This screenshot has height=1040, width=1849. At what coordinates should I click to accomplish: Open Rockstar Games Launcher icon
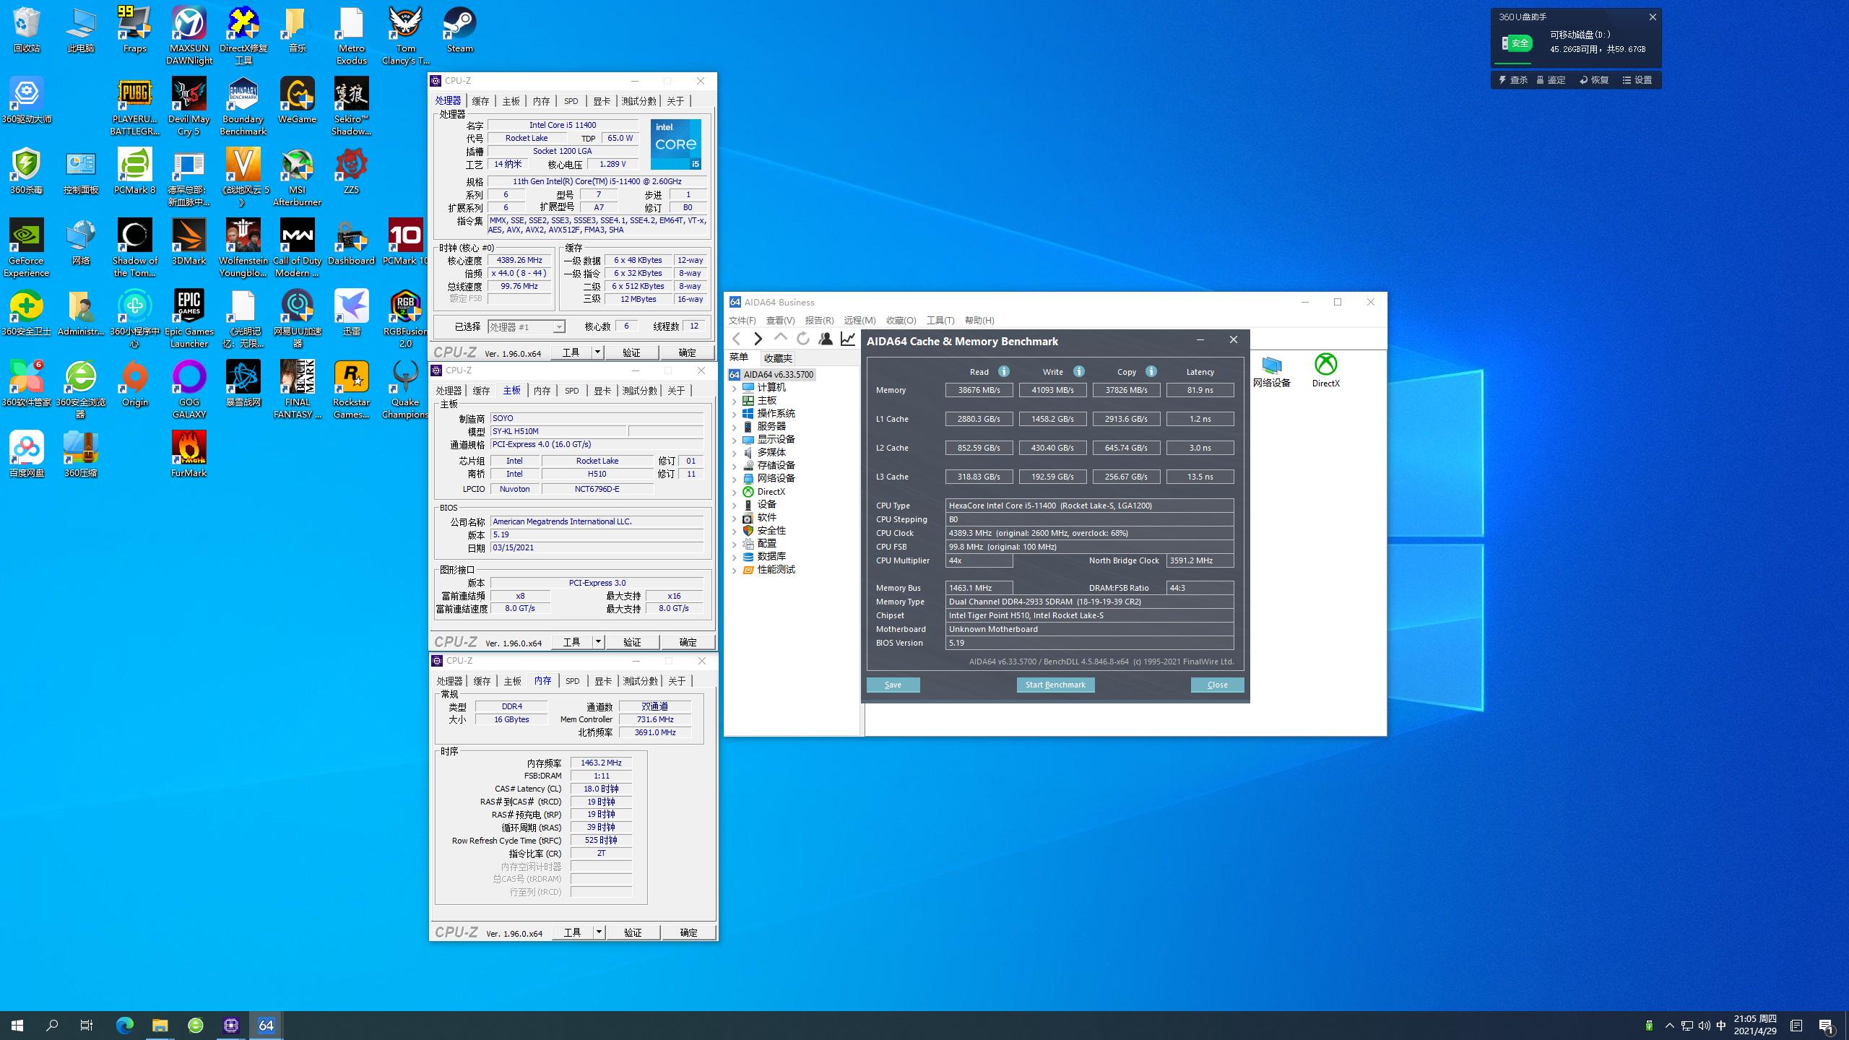[351, 390]
